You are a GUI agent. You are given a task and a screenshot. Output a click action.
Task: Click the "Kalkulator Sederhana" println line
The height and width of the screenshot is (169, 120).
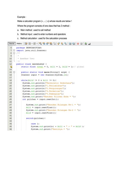[x=48, y=83]
